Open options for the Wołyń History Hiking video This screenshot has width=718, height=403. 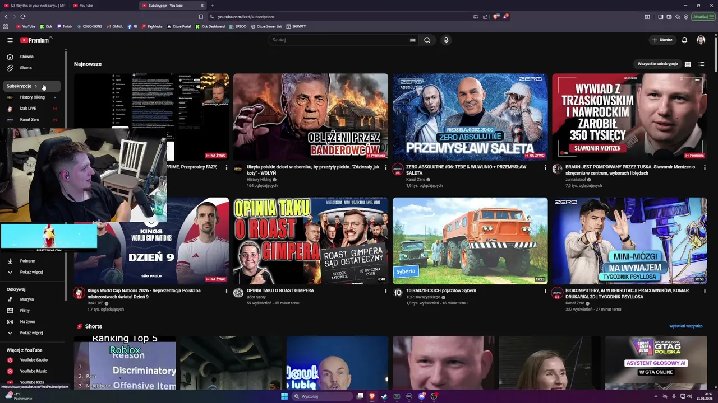click(385, 167)
